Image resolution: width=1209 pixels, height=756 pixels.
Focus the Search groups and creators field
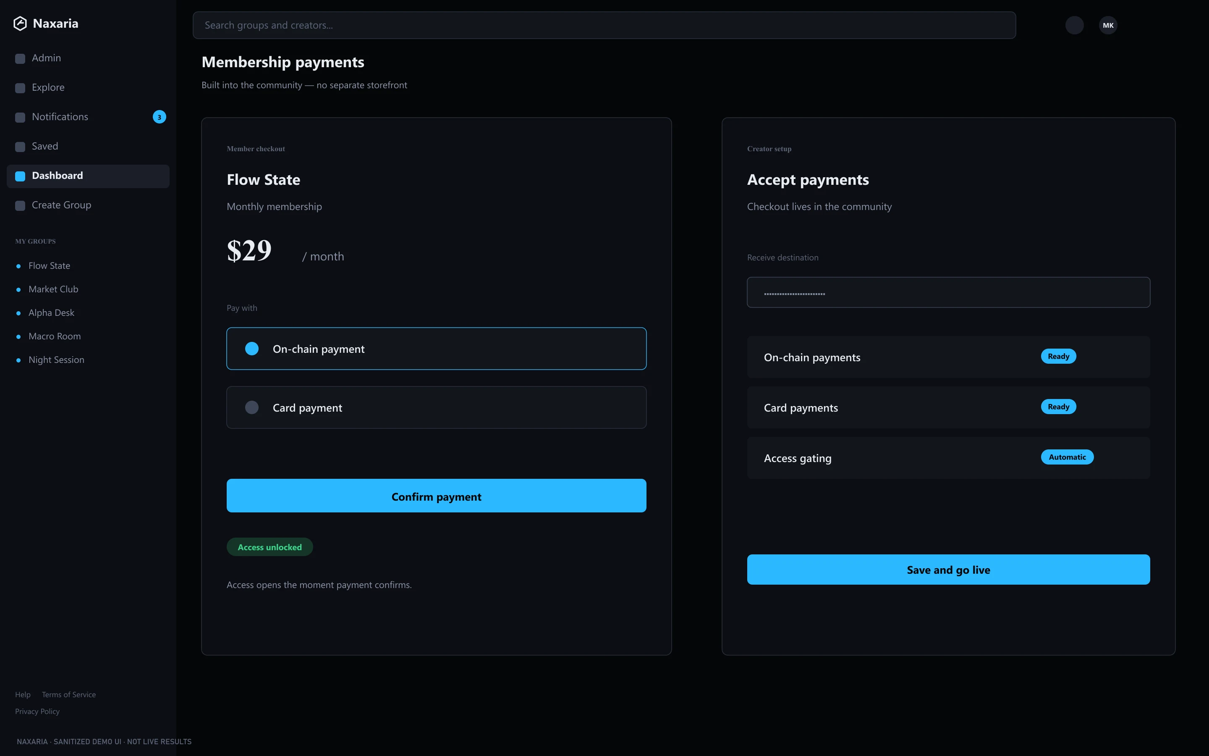pos(604,25)
